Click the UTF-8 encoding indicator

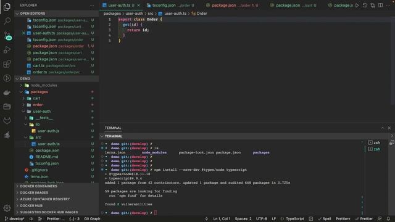(262, 219)
